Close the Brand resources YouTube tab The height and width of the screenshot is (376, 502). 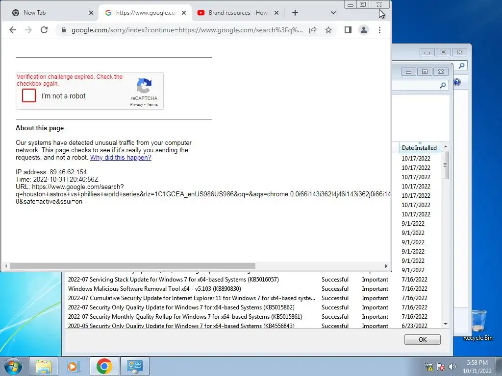[276, 13]
